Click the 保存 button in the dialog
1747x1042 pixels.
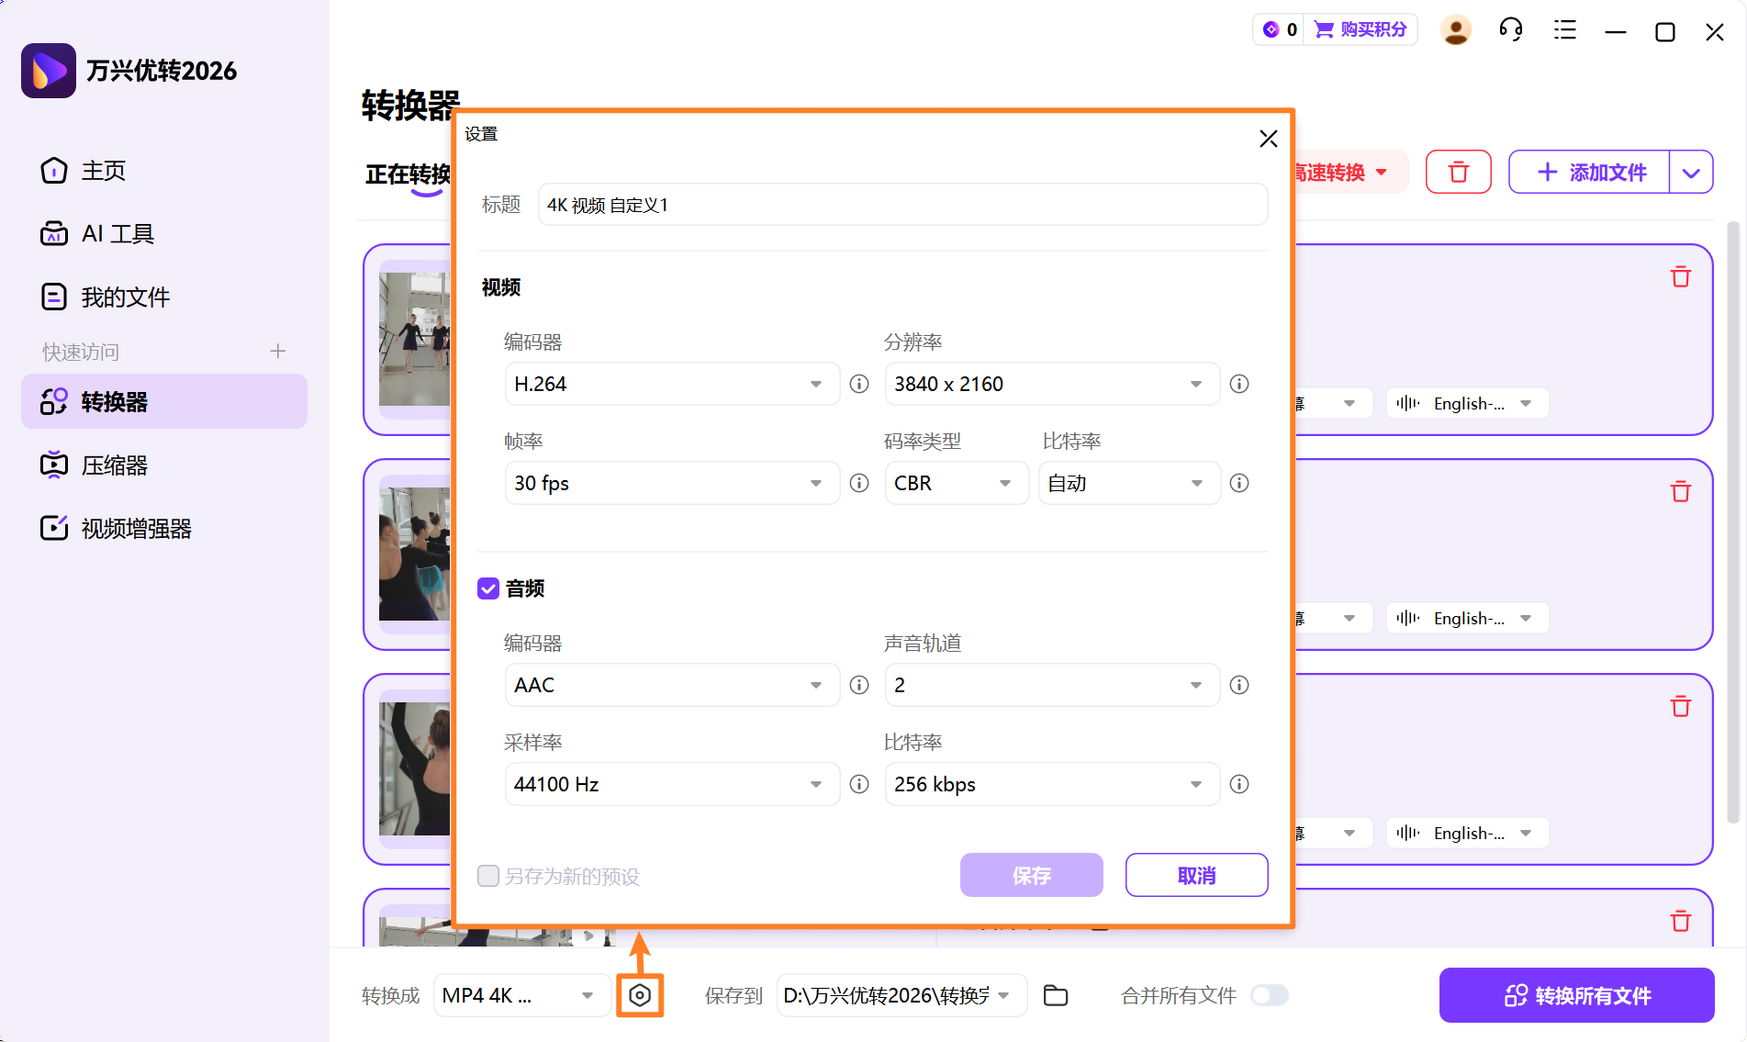1031,875
